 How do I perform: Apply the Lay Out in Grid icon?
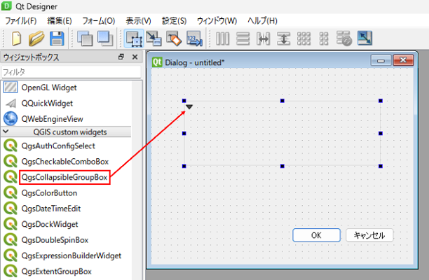(x=304, y=38)
